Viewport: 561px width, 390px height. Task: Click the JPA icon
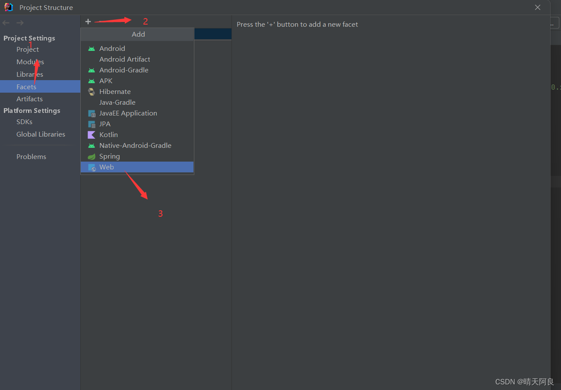pos(92,124)
